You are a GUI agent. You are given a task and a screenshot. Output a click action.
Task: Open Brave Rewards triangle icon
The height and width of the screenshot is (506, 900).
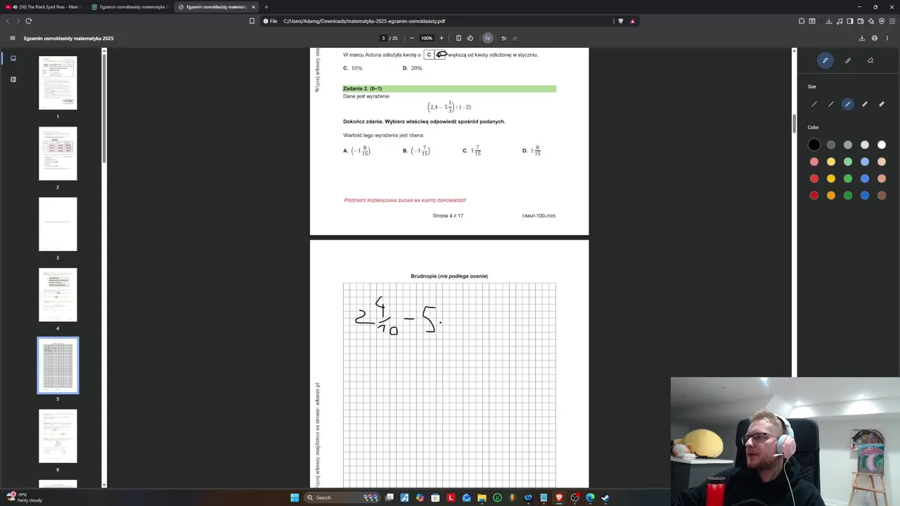click(632, 21)
